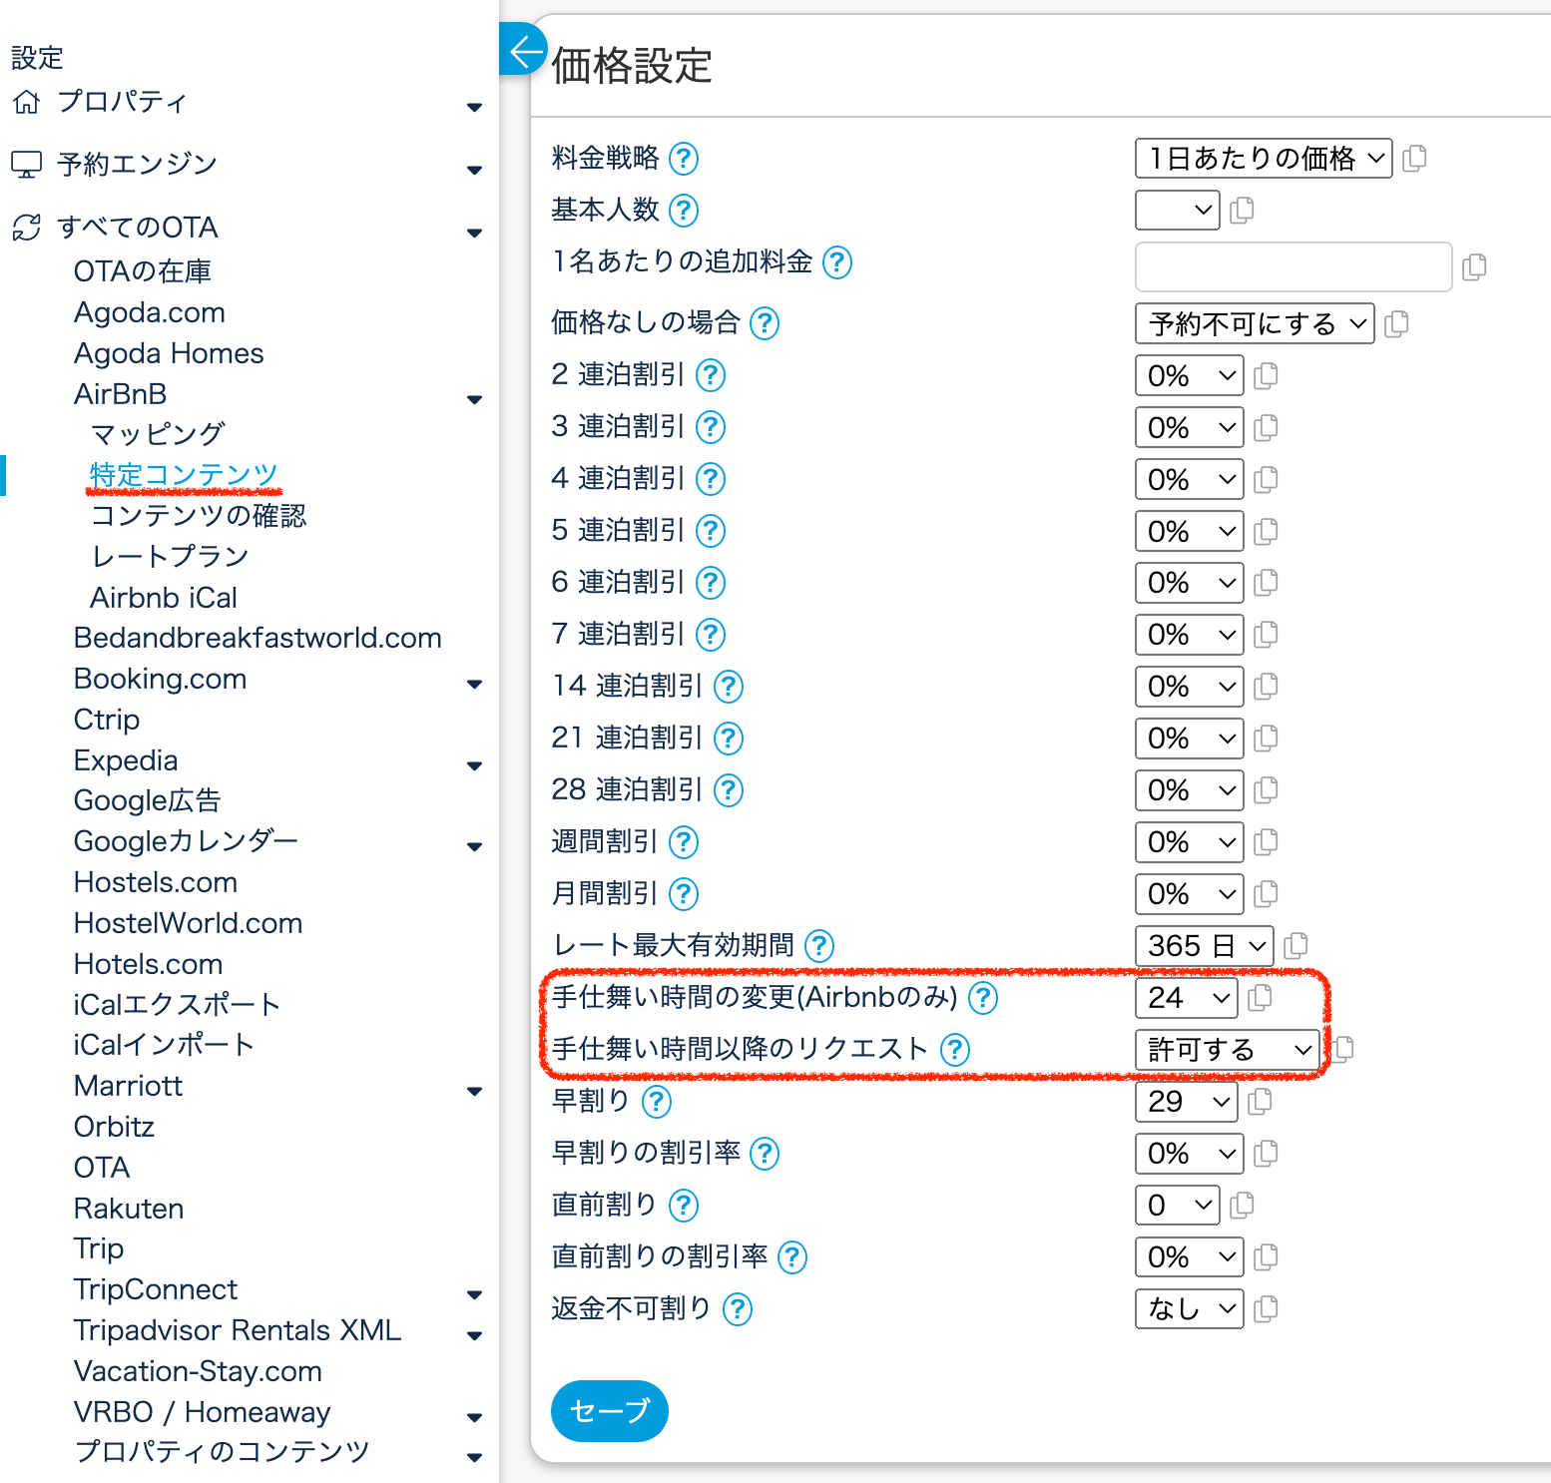Open the レートプラン menu item
Viewport: 1551px width, 1483px height.
coord(170,557)
